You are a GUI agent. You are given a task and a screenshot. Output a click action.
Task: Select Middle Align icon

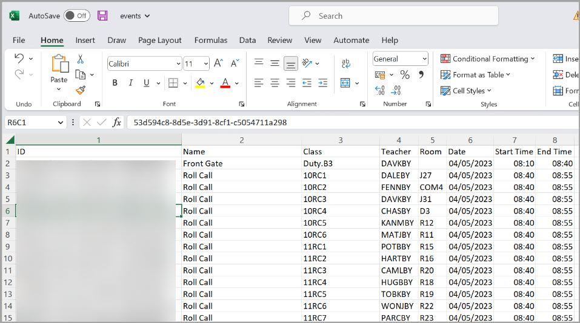[275, 63]
